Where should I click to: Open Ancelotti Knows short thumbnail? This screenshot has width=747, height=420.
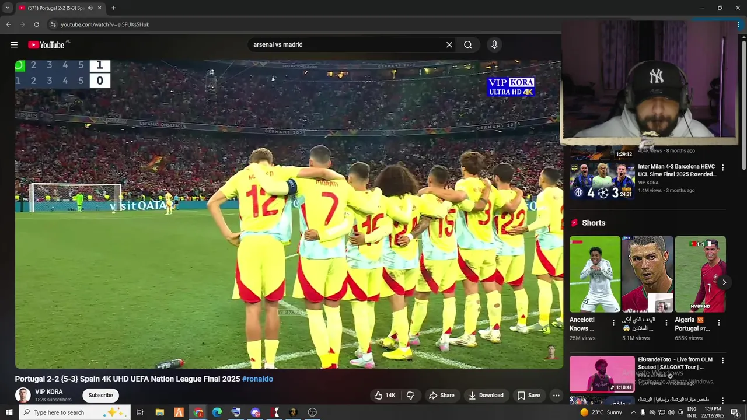595,274
